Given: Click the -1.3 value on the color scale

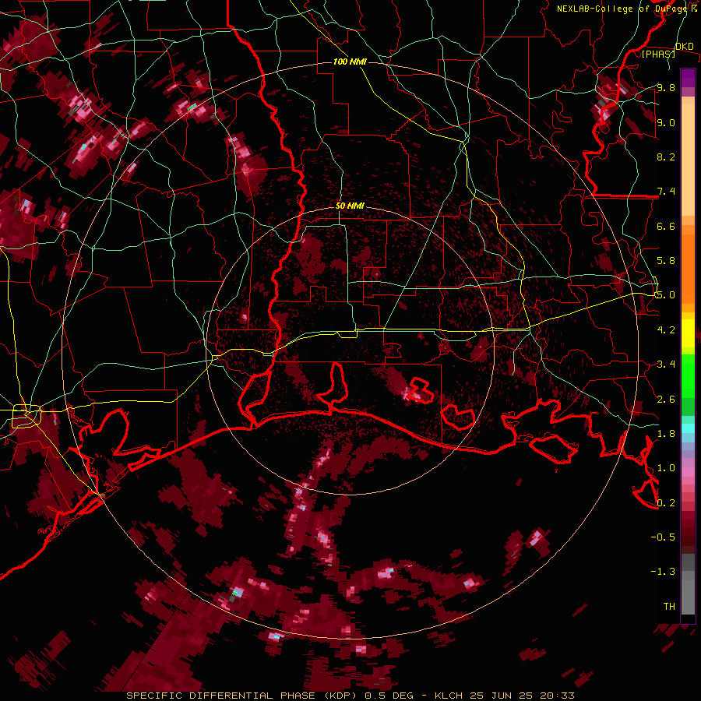Looking at the screenshot, I should click(x=663, y=572).
